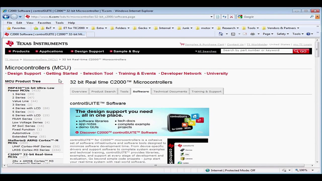This screenshot has width=322, height=181.
Task: Open the Training & Events link
Action: (x=137, y=73)
